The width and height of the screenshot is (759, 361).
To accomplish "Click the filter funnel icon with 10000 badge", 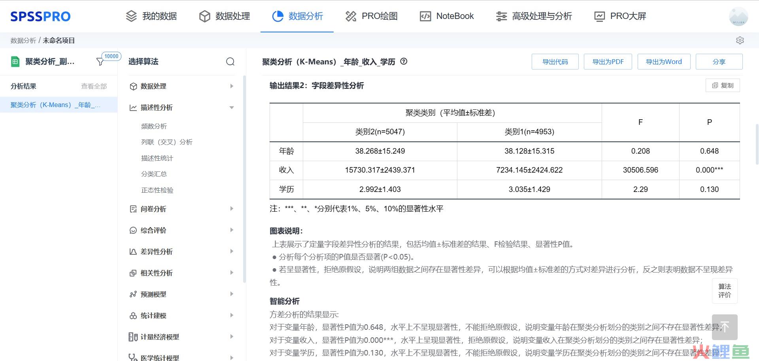I will [x=100, y=62].
